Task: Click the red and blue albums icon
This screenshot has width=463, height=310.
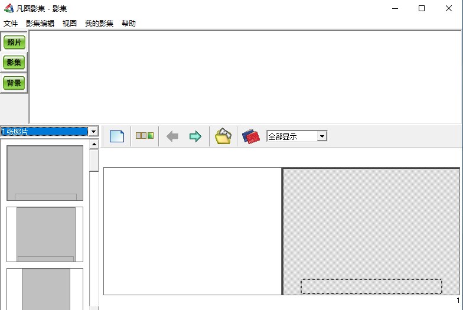Action: click(x=250, y=136)
